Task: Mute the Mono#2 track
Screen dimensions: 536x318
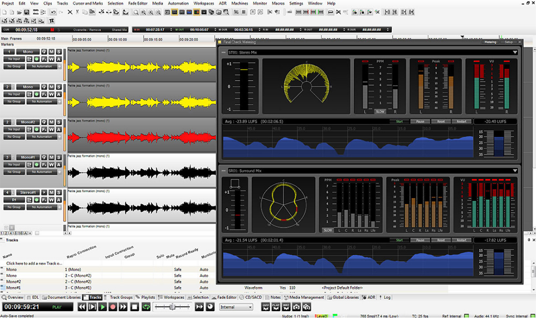Action: coord(51,122)
